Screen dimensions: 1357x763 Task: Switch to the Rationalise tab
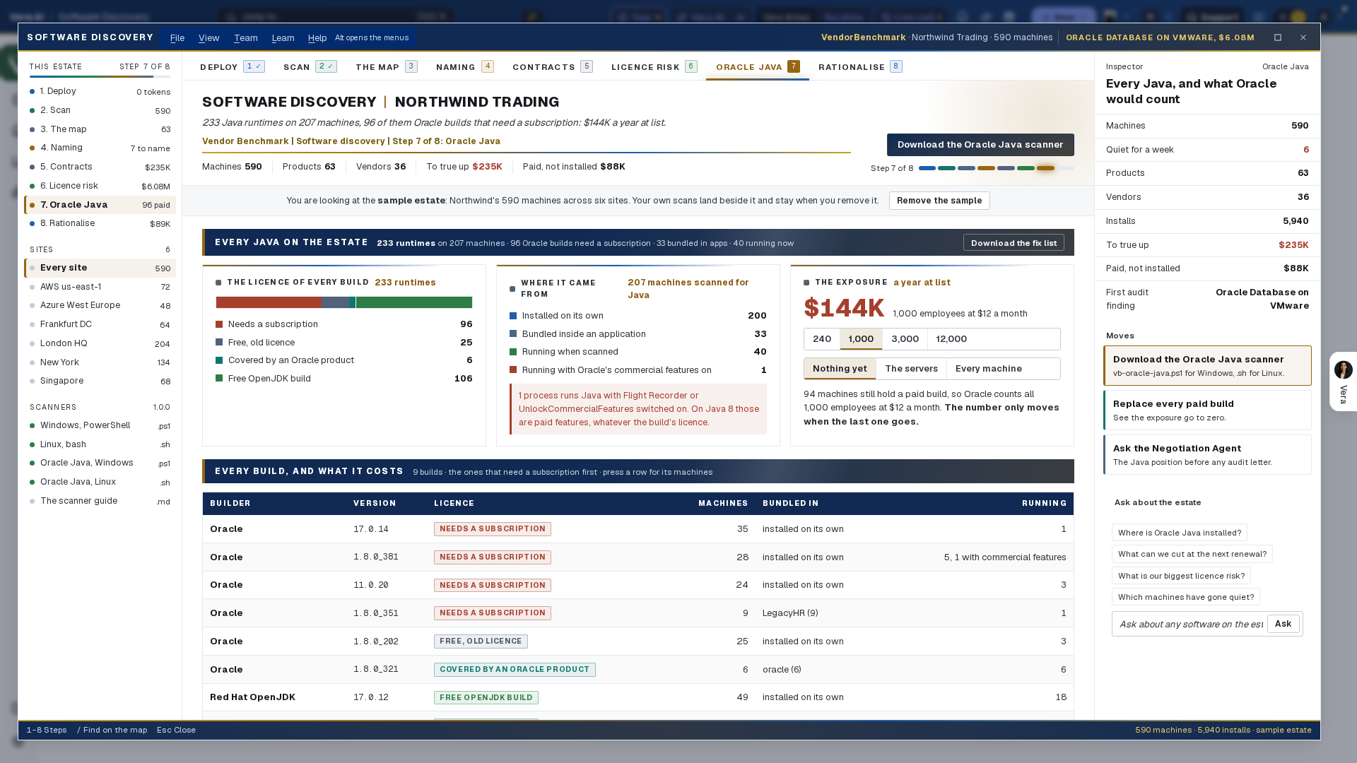(860, 67)
